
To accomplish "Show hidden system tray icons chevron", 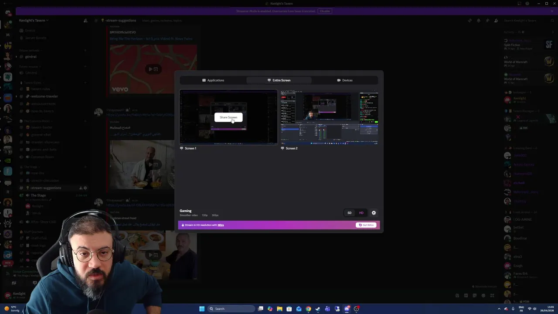I will [x=499, y=309].
